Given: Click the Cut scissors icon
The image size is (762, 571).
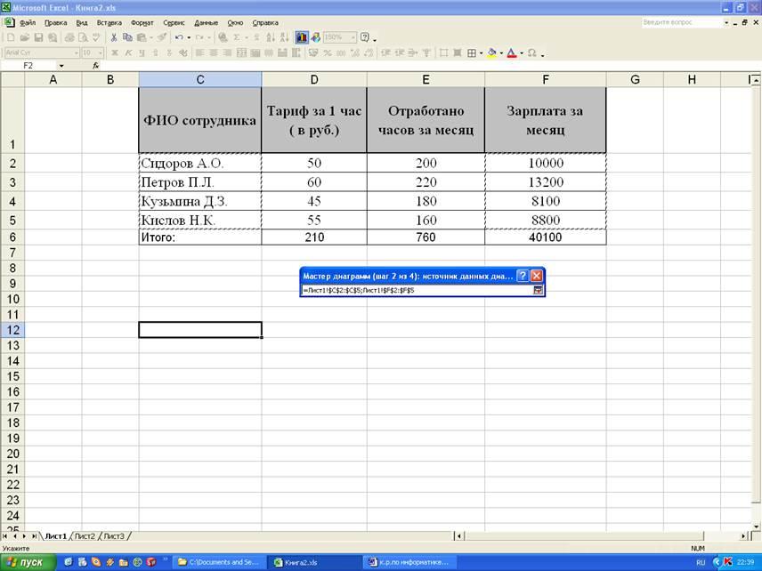Looking at the screenshot, I should click(x=114, y=37).
